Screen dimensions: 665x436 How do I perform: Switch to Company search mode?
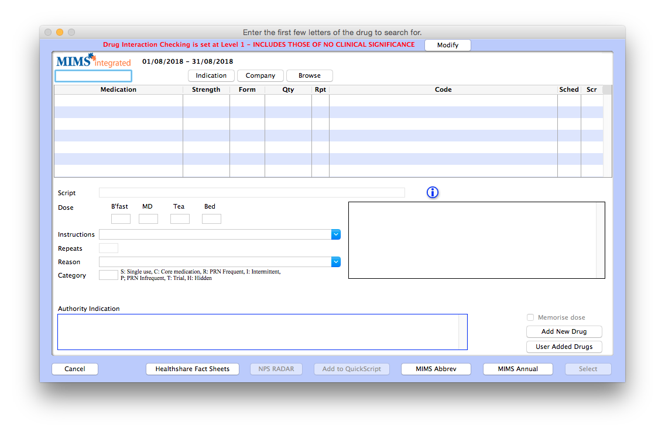(260, 75)
